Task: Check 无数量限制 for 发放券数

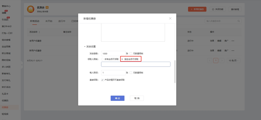Action: click(131, 53)
